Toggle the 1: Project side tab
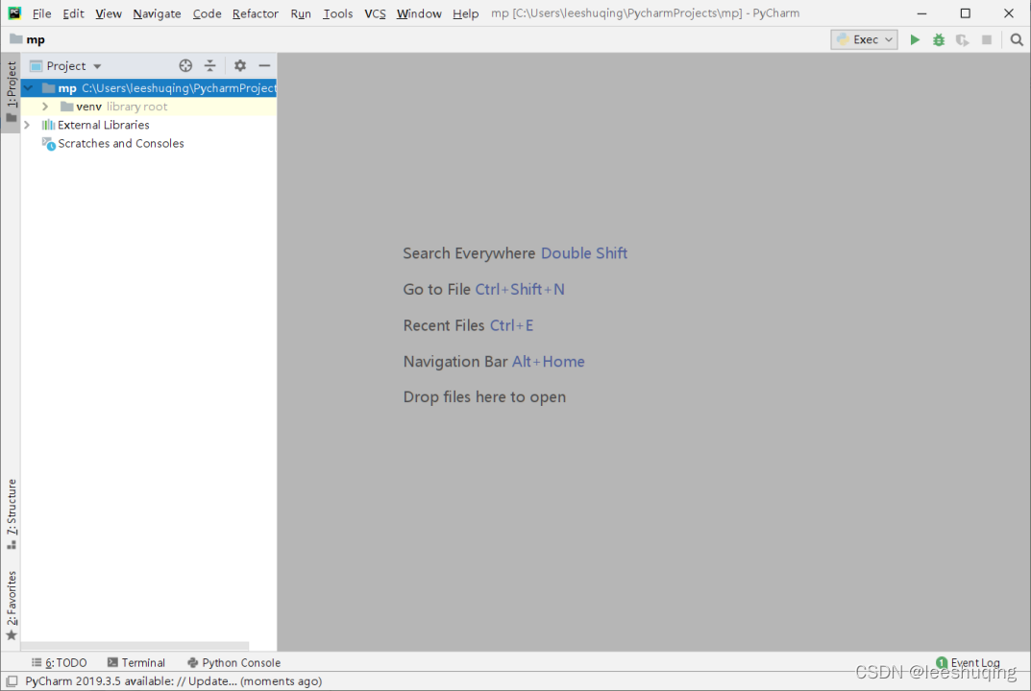This screenshot has width=1031, height=691. click(12, 93)
